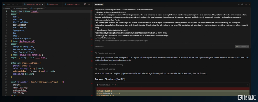Expand first 'Thought for 4 seconds' section
The height and width of the screenshot is (102, 258).
105,53
